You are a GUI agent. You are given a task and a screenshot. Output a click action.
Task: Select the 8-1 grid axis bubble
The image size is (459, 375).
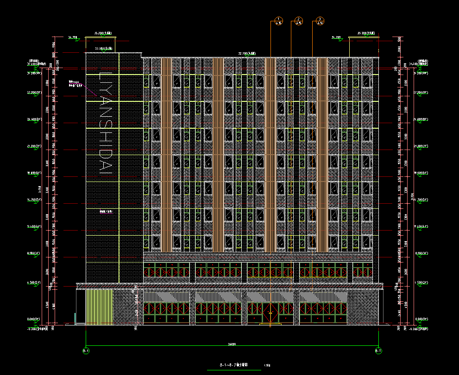pos(86,351)
